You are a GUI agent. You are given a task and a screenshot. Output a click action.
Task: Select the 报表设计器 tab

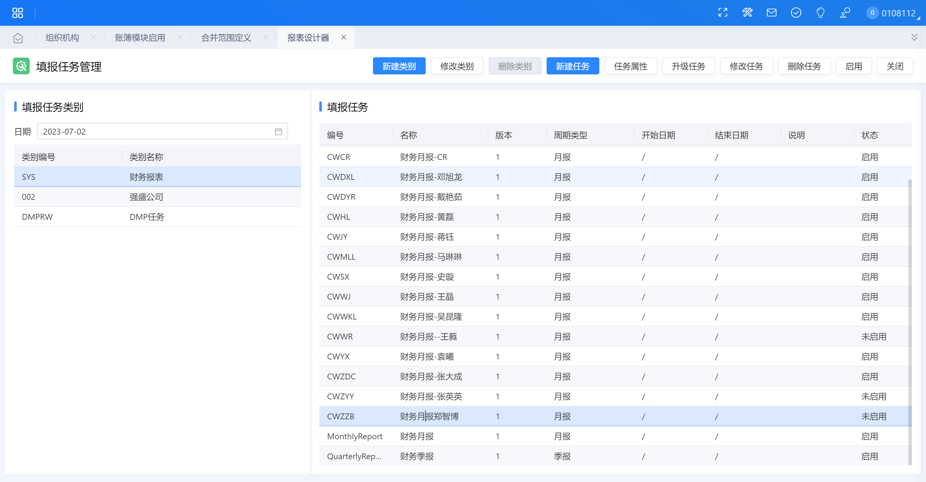click(x=308, y=37)
